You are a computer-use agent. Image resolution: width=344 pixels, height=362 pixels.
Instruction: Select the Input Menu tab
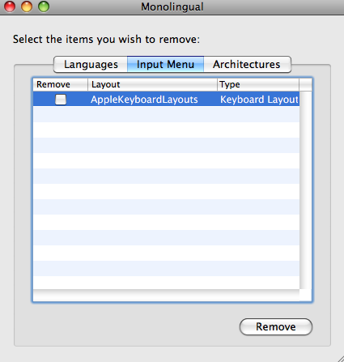pyautogui.click(x=165, y=65)
